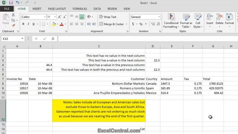Switch to the PAGE LAYOUT tab
Viewport: 238px width, 134px height.
[x=57, y=9]
